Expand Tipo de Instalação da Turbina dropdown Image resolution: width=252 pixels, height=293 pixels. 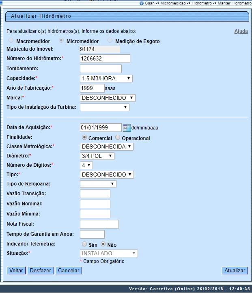(x=105, y=107)
